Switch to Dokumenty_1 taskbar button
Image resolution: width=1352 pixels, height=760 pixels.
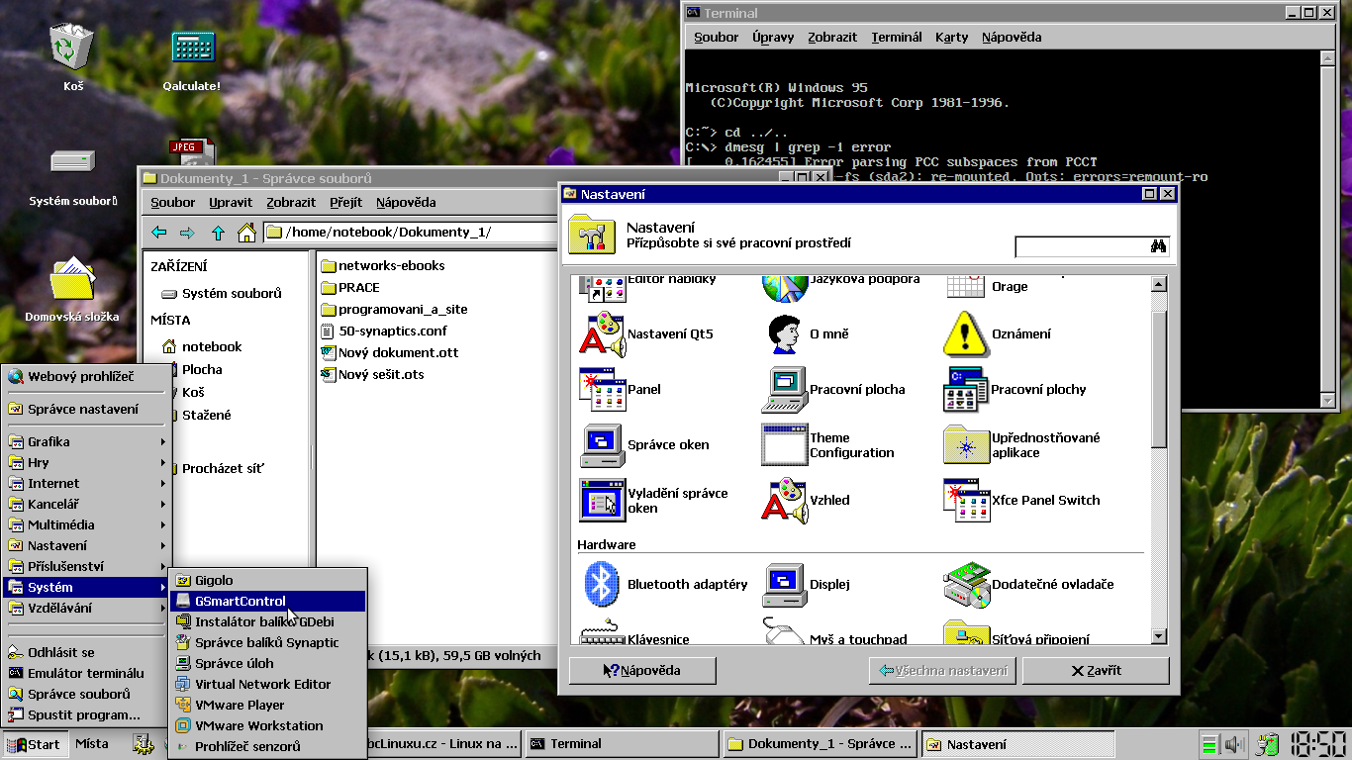tap(821, 744)
